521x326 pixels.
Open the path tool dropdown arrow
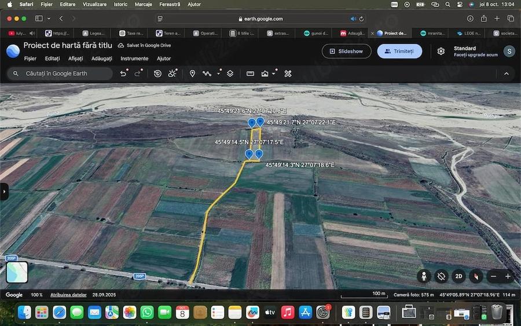click(219, 73)
